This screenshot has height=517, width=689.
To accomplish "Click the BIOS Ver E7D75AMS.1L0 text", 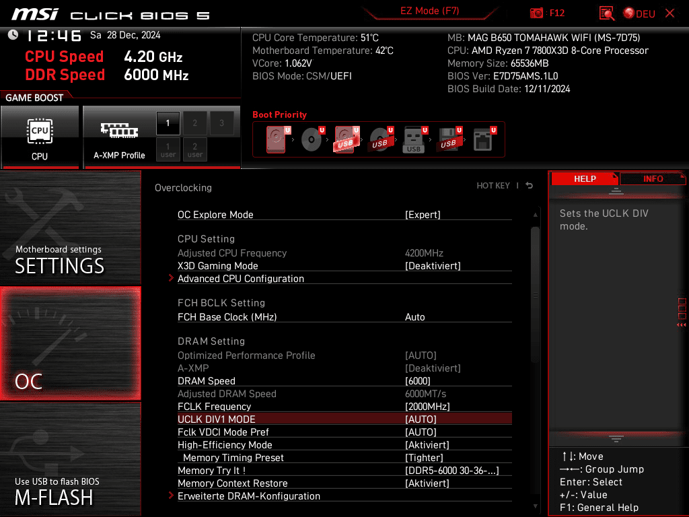I will pyautogui.click(x=503, y=76).
